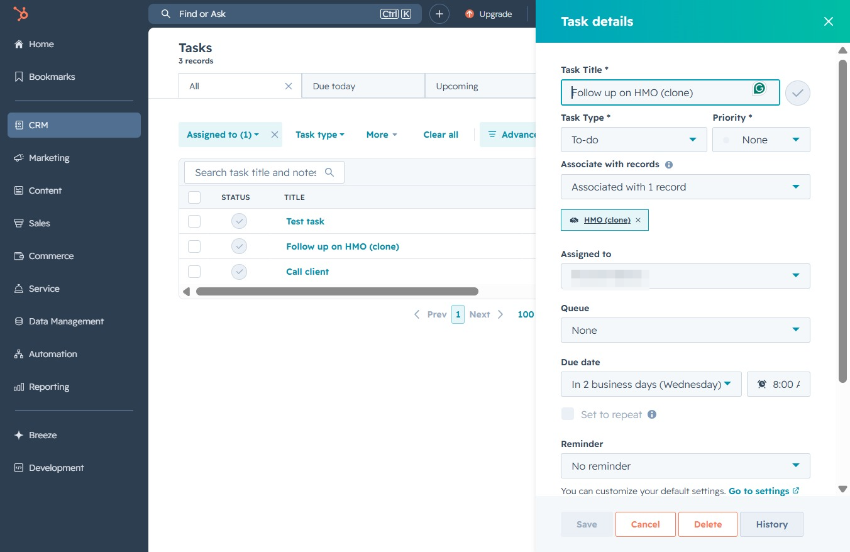850x552 pixels.
Task: Switch to the Upcoming tab
Action: (480, 86)
